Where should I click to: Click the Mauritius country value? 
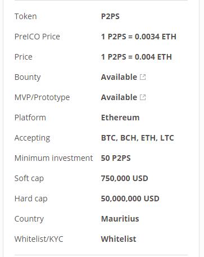pos(120,219)
